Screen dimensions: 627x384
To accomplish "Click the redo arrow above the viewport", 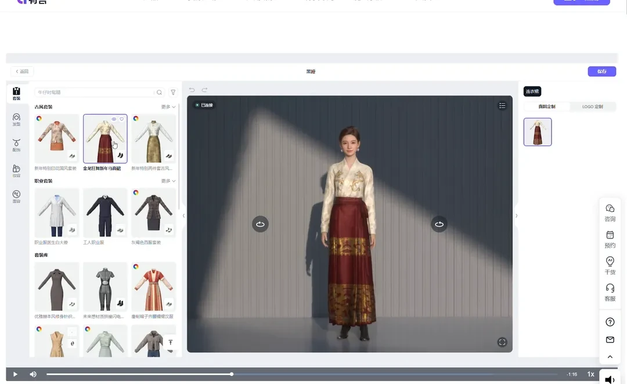I will [204, 90].
